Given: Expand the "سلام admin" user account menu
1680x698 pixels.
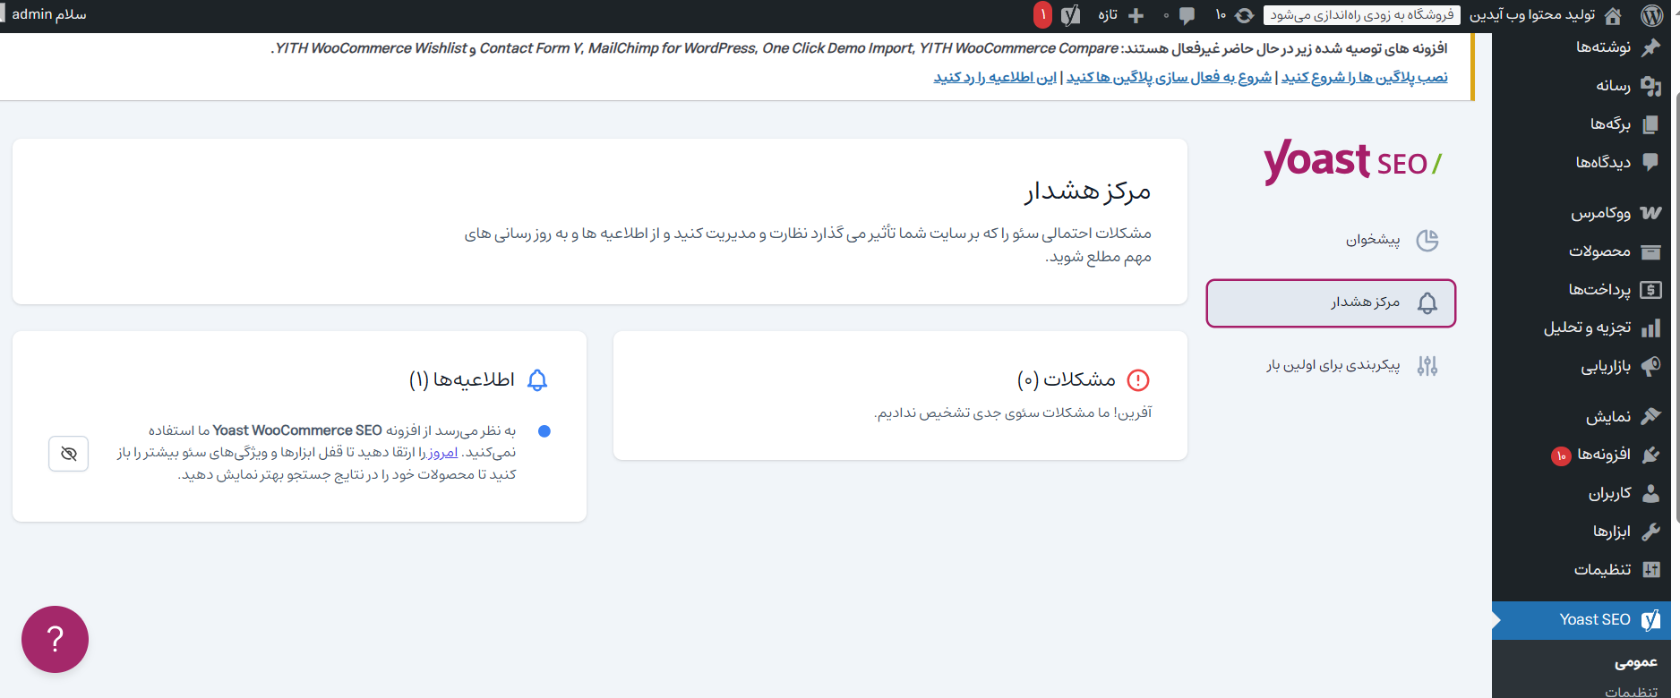Looking at the screenshot, I should tap(49, 15).
